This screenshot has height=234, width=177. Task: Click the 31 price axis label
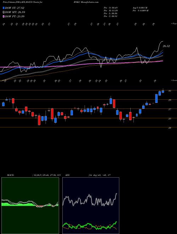(170, 91)
